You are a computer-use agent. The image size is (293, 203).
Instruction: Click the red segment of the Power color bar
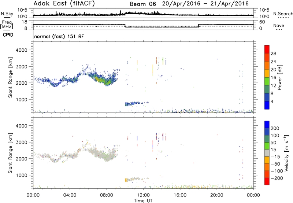tap(267, 49)
